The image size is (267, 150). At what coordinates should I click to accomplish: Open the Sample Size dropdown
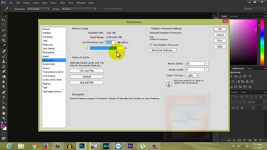point(38,9)
